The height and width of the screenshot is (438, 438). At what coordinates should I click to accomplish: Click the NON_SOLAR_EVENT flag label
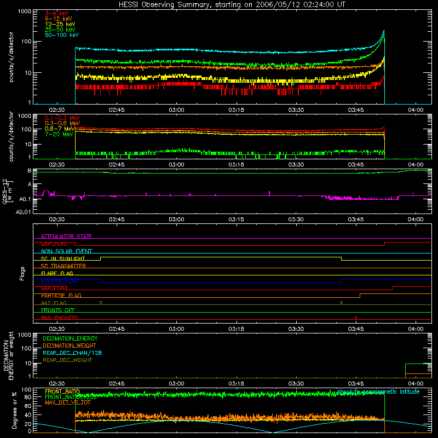66,251
